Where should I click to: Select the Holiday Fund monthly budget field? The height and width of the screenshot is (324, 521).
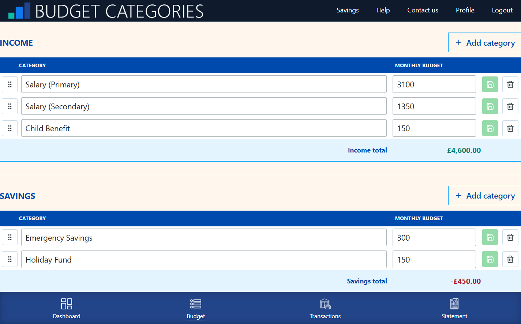pyautogui.click(x=434, y=259)
